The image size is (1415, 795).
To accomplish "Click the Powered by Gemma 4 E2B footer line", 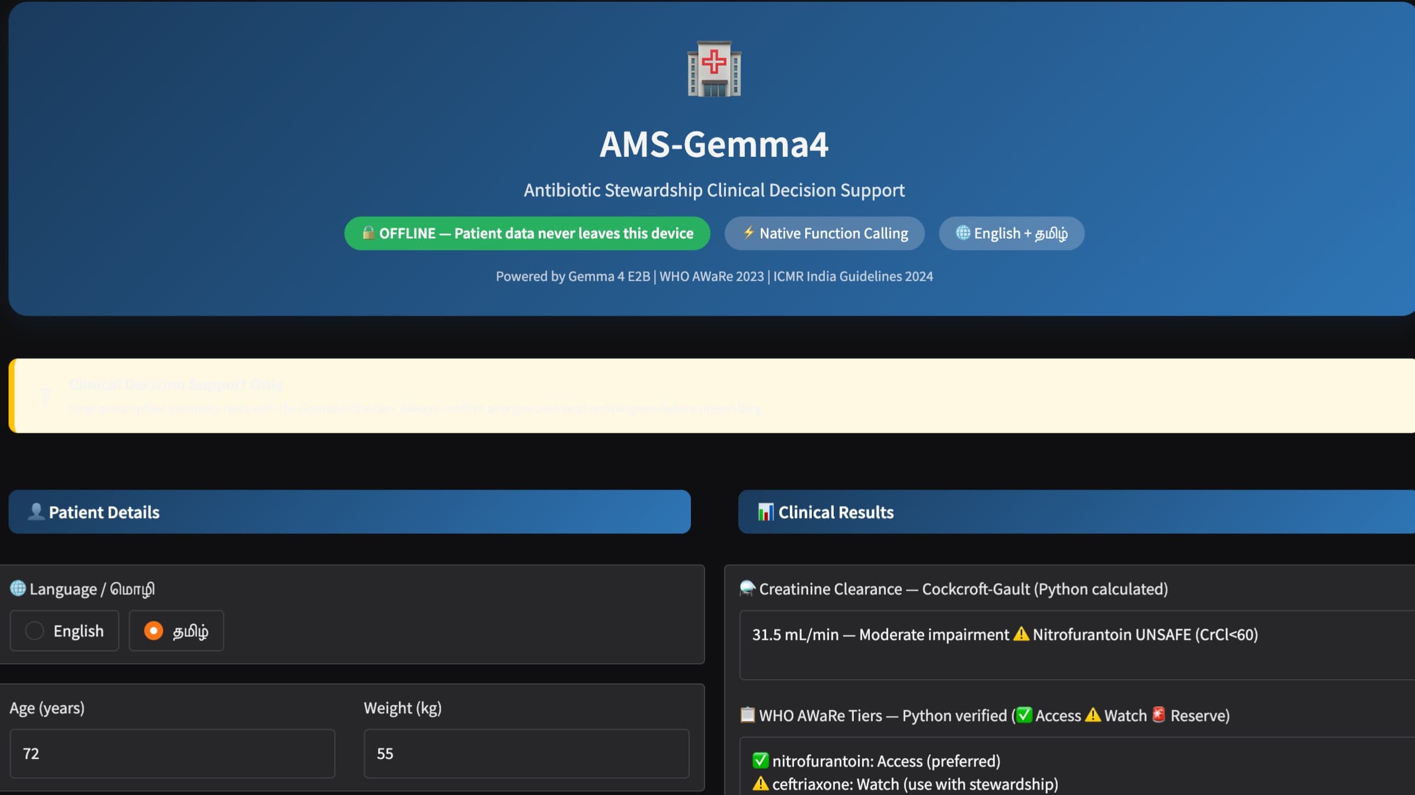I will [714, 276].
